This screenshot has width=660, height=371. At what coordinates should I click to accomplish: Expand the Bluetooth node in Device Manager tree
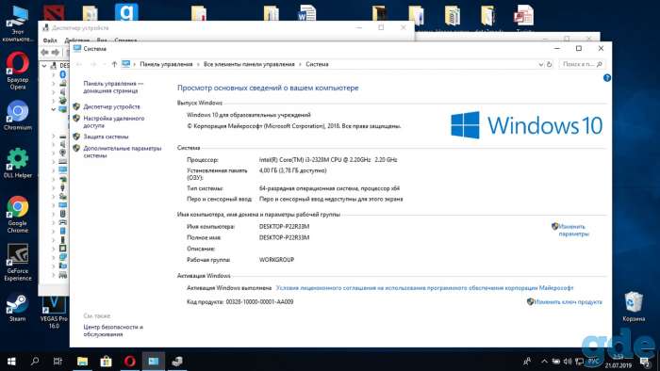click(54, 74)
